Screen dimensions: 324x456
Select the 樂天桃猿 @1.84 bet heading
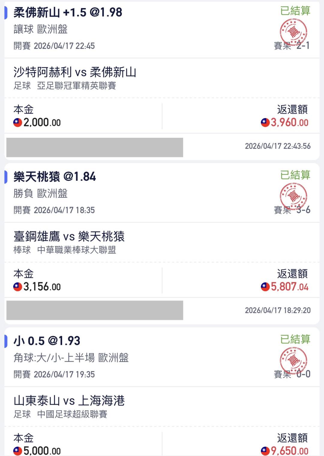click(x=55, y=177)
